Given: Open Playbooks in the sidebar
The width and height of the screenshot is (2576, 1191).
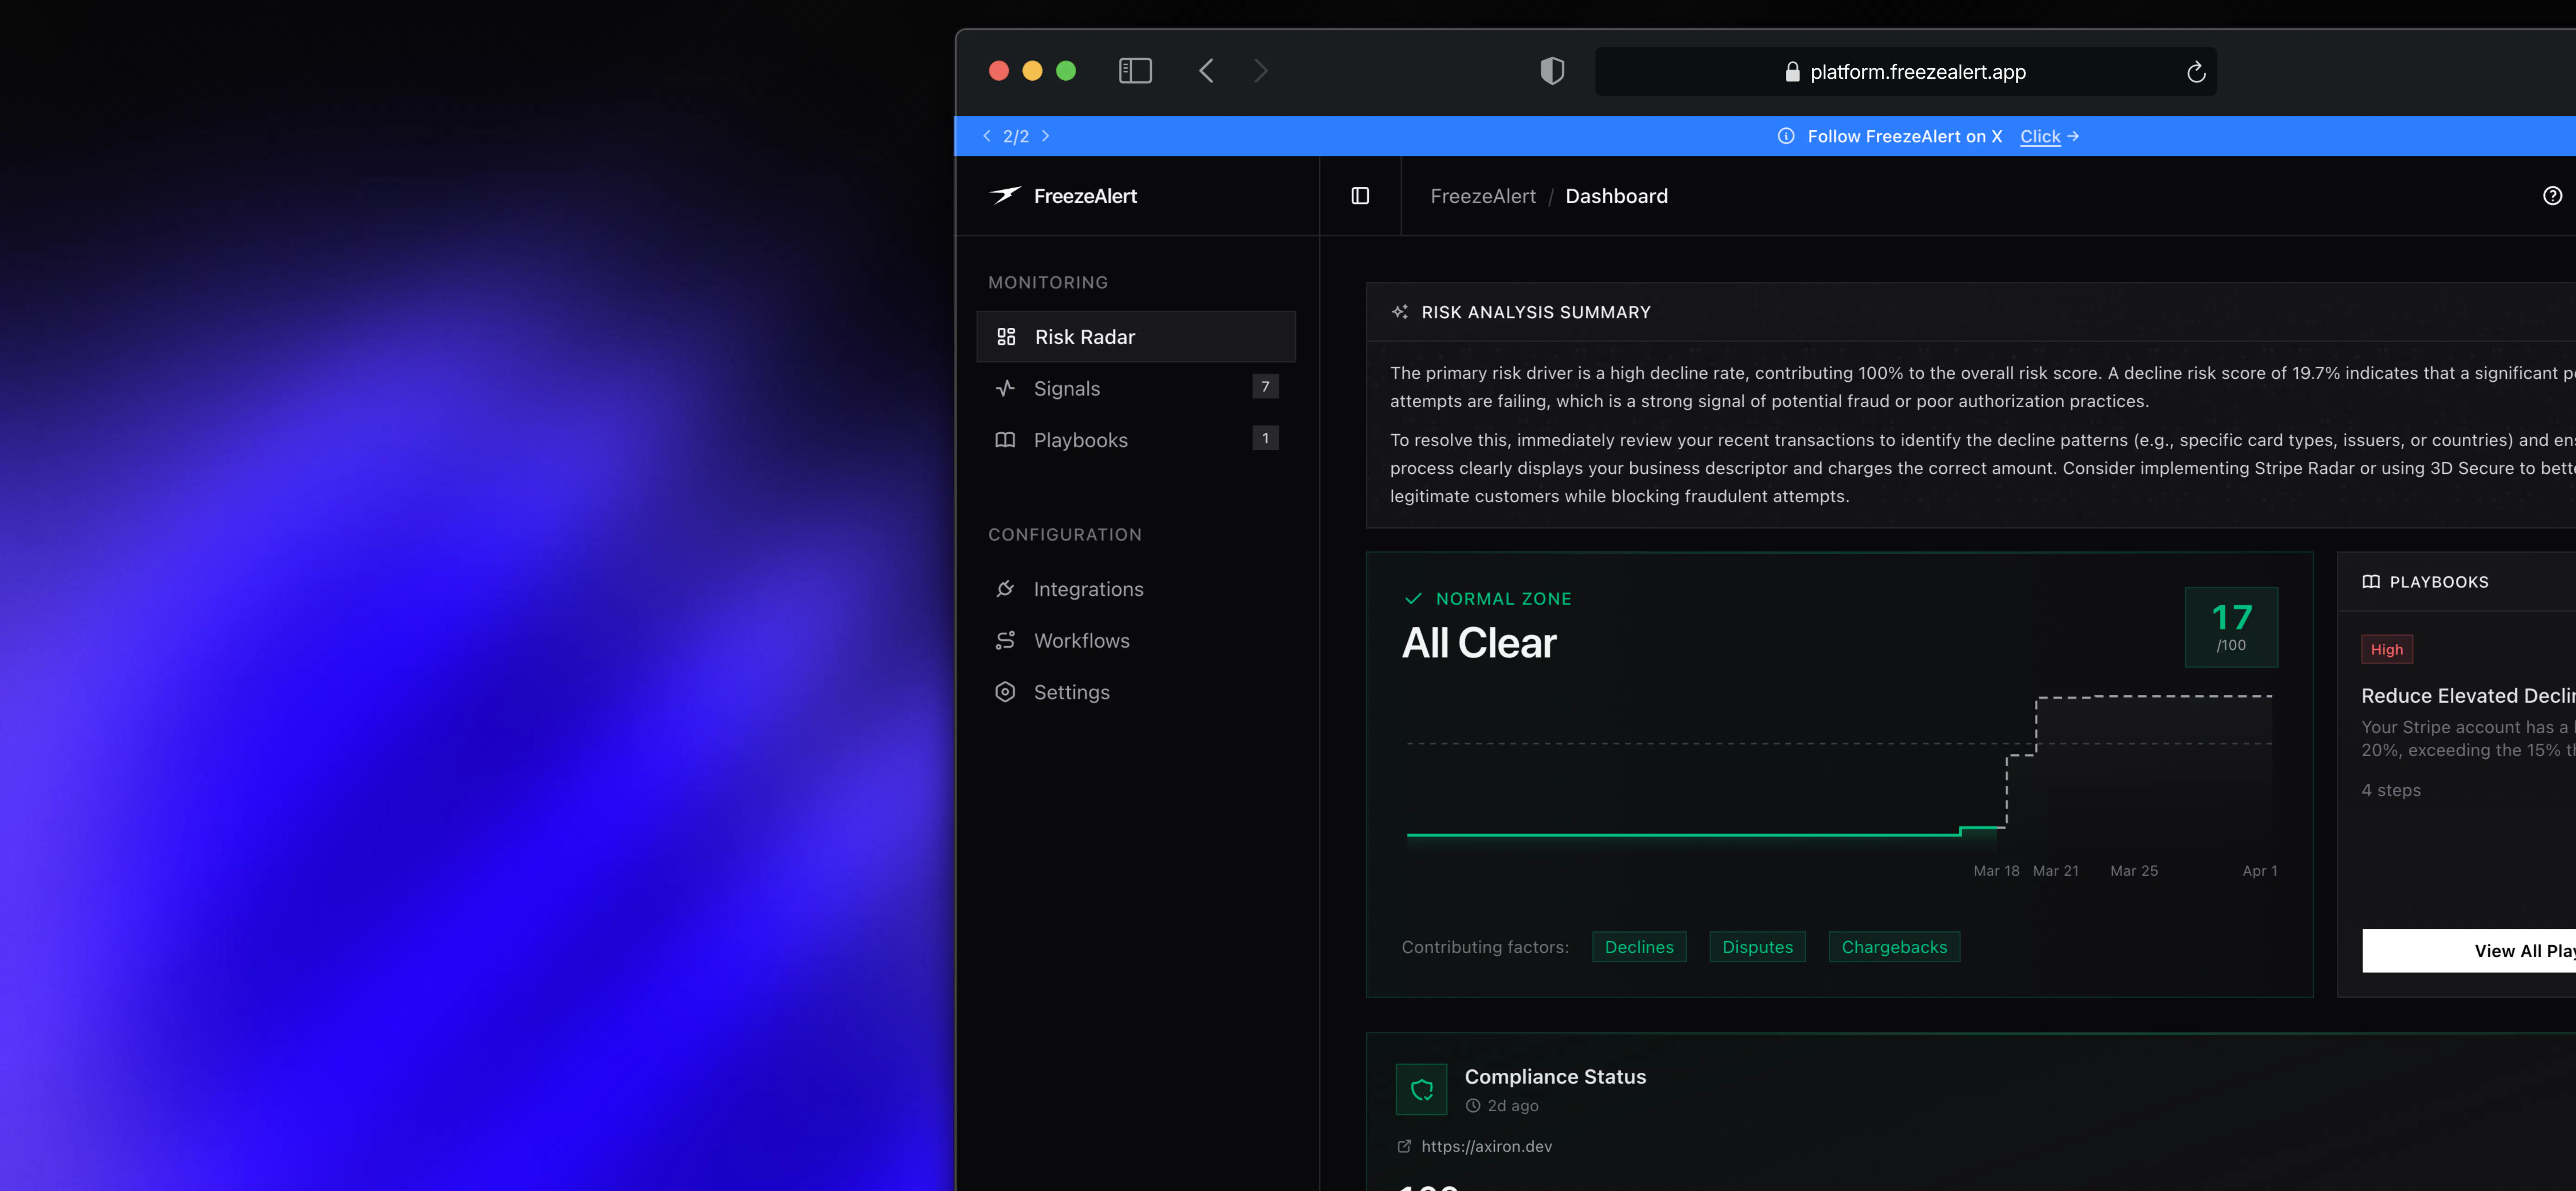Looking at the screenshot, I should click(1136, 440).
